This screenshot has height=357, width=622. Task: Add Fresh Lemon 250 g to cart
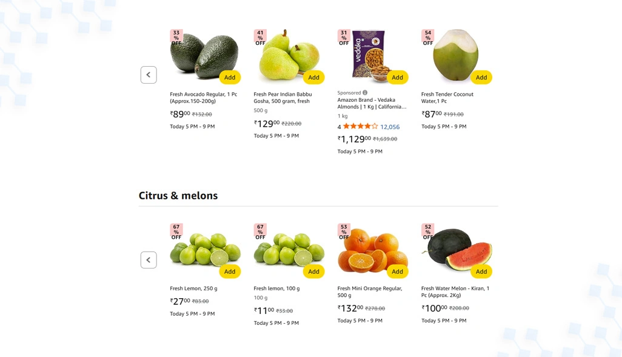point(230,272)
